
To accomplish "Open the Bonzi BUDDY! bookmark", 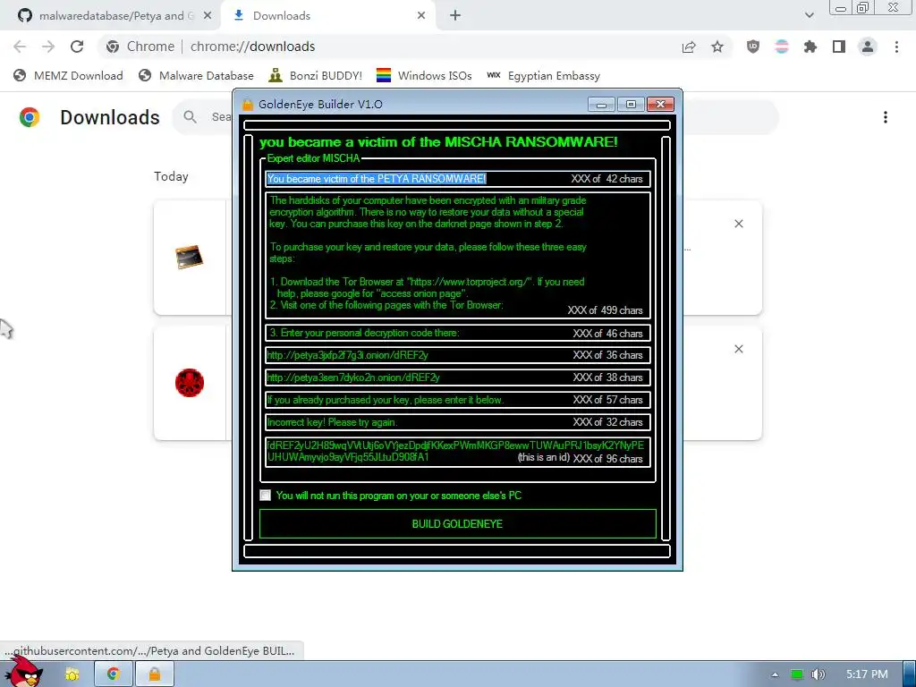I will (x=316, y=75).
